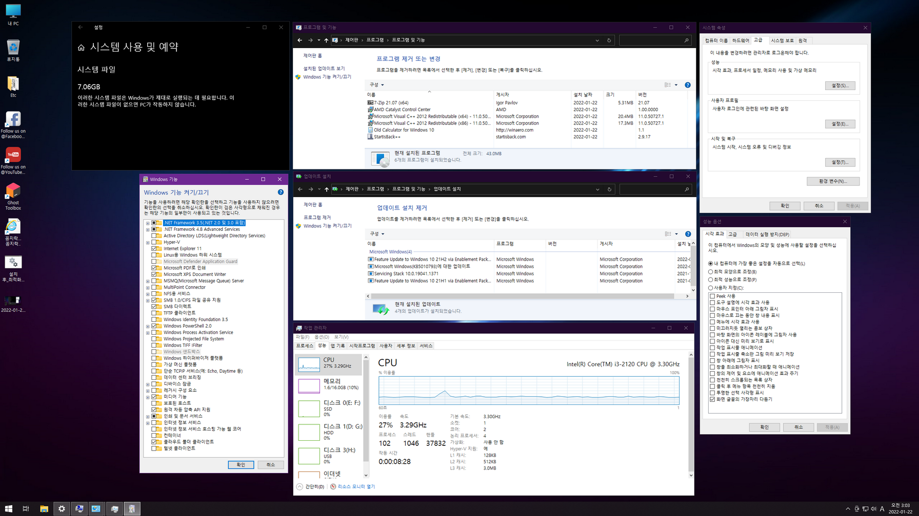Select 7-Zip 21.07 (x64) in programs list
919x516 pixels.
click(x=391, y=102)
